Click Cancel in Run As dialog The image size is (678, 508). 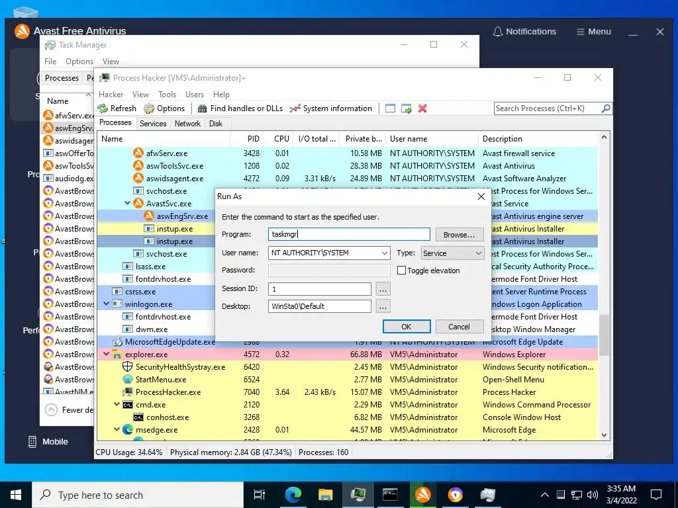tap(460, 327)
